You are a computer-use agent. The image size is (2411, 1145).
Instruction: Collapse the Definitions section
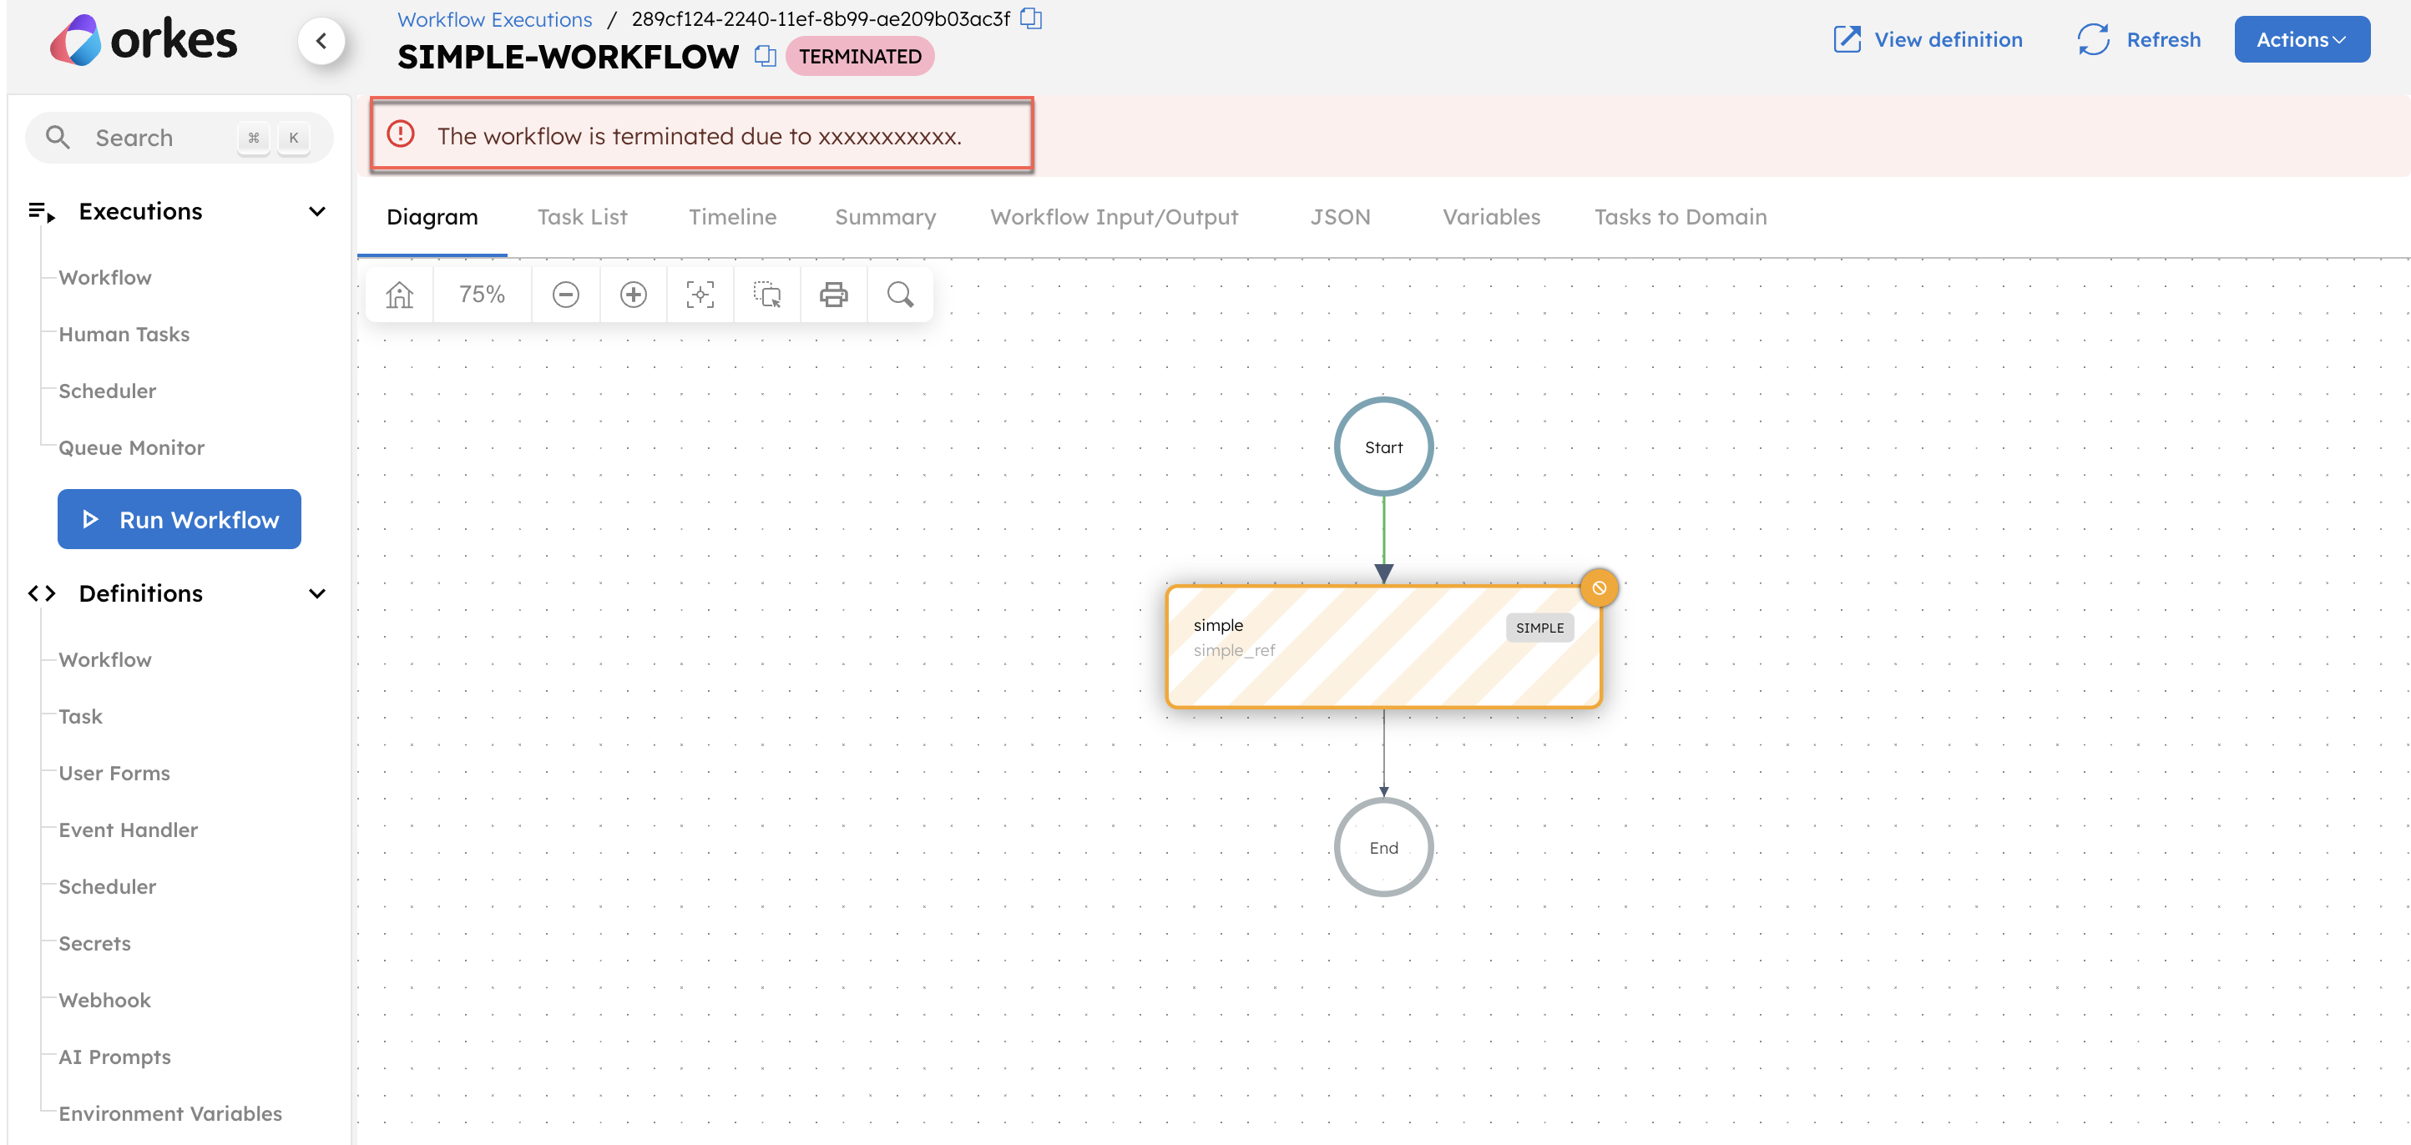pos(317,593)
